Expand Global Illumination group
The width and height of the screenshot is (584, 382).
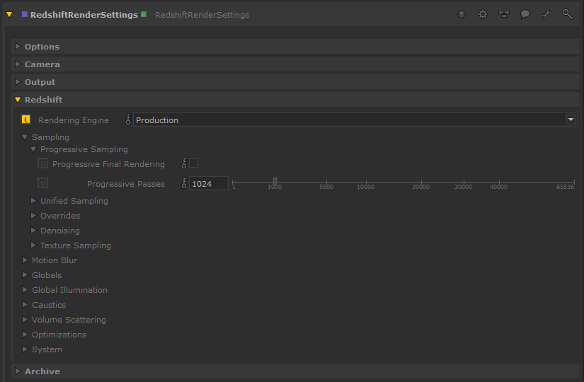(25, 290)
